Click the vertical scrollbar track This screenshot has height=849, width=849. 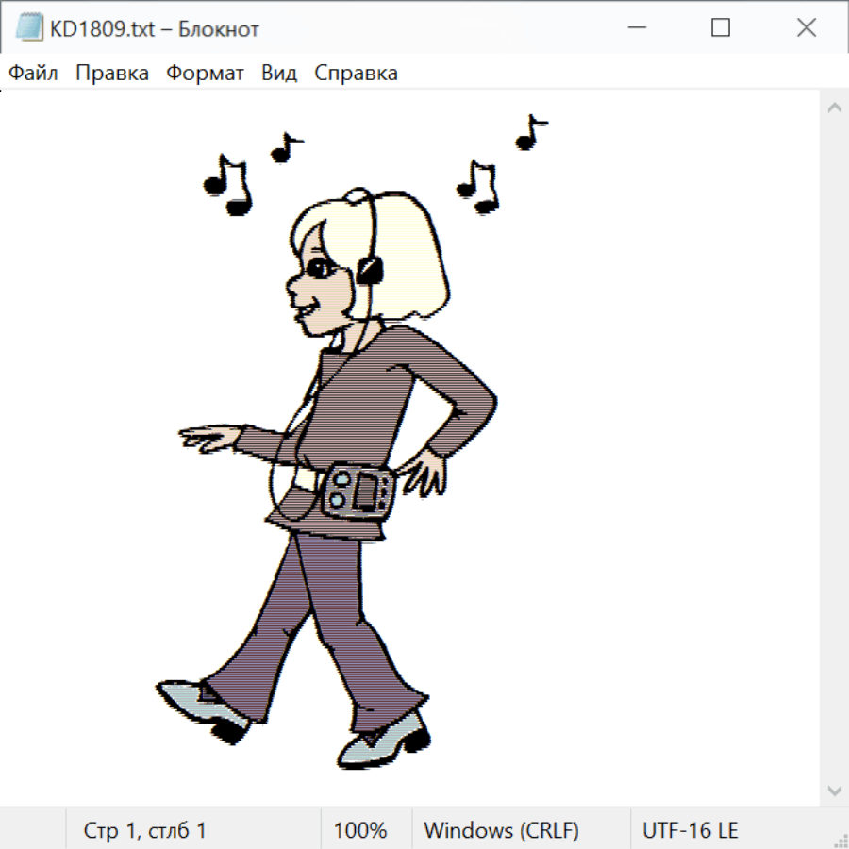coord(834,448)
